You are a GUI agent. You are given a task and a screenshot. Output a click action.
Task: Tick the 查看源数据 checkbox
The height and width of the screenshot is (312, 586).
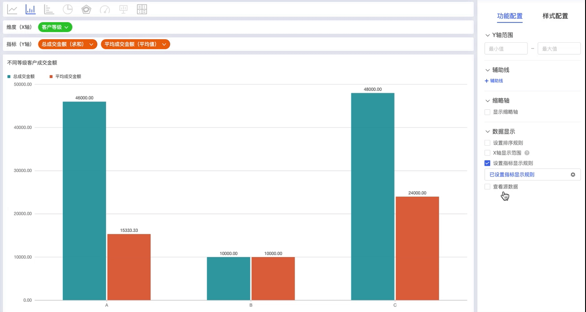(x=487, y=187)
